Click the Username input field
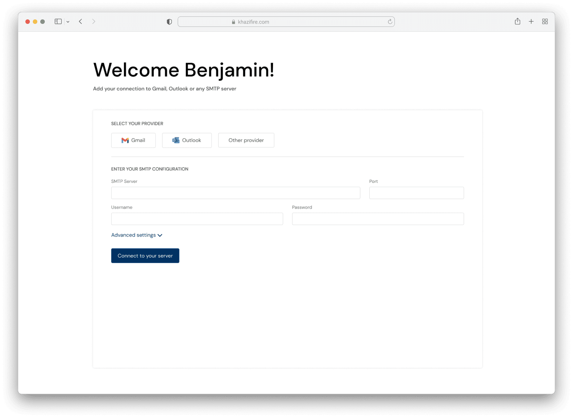 [x=197, y=219]
